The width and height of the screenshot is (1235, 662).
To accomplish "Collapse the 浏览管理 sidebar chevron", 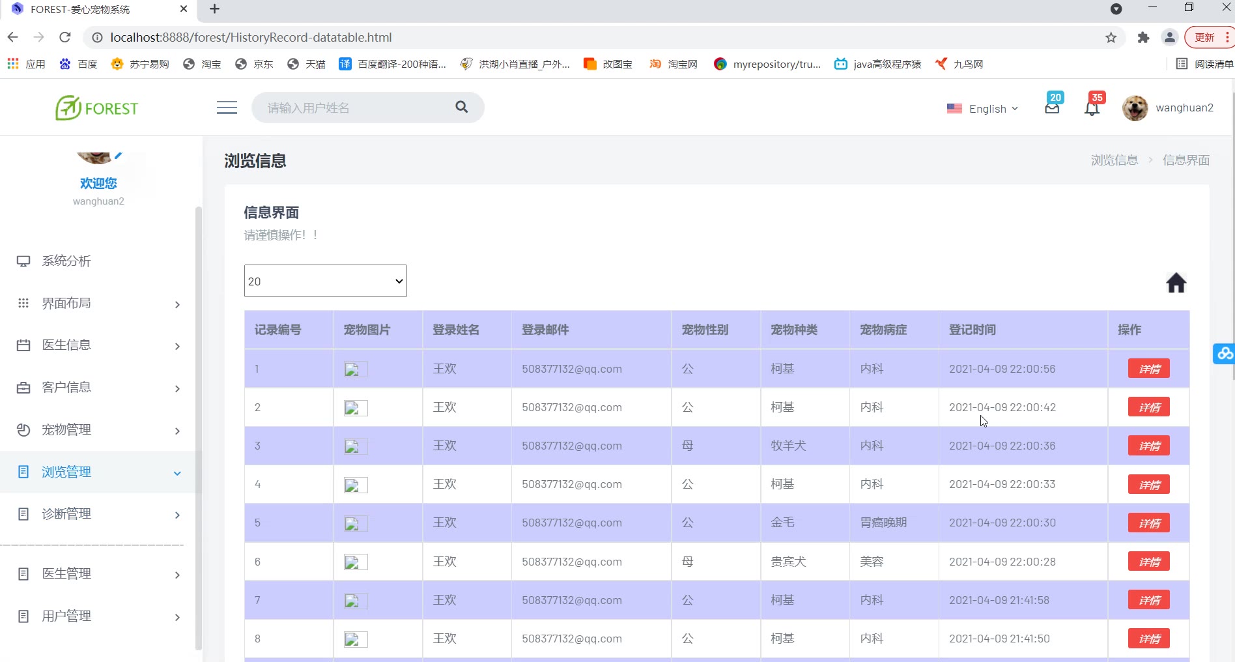I will (177, 473).
